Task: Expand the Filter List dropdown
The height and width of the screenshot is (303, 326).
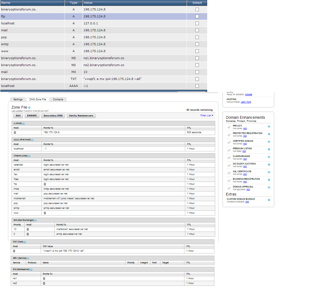Action: (x=207, y=116)
